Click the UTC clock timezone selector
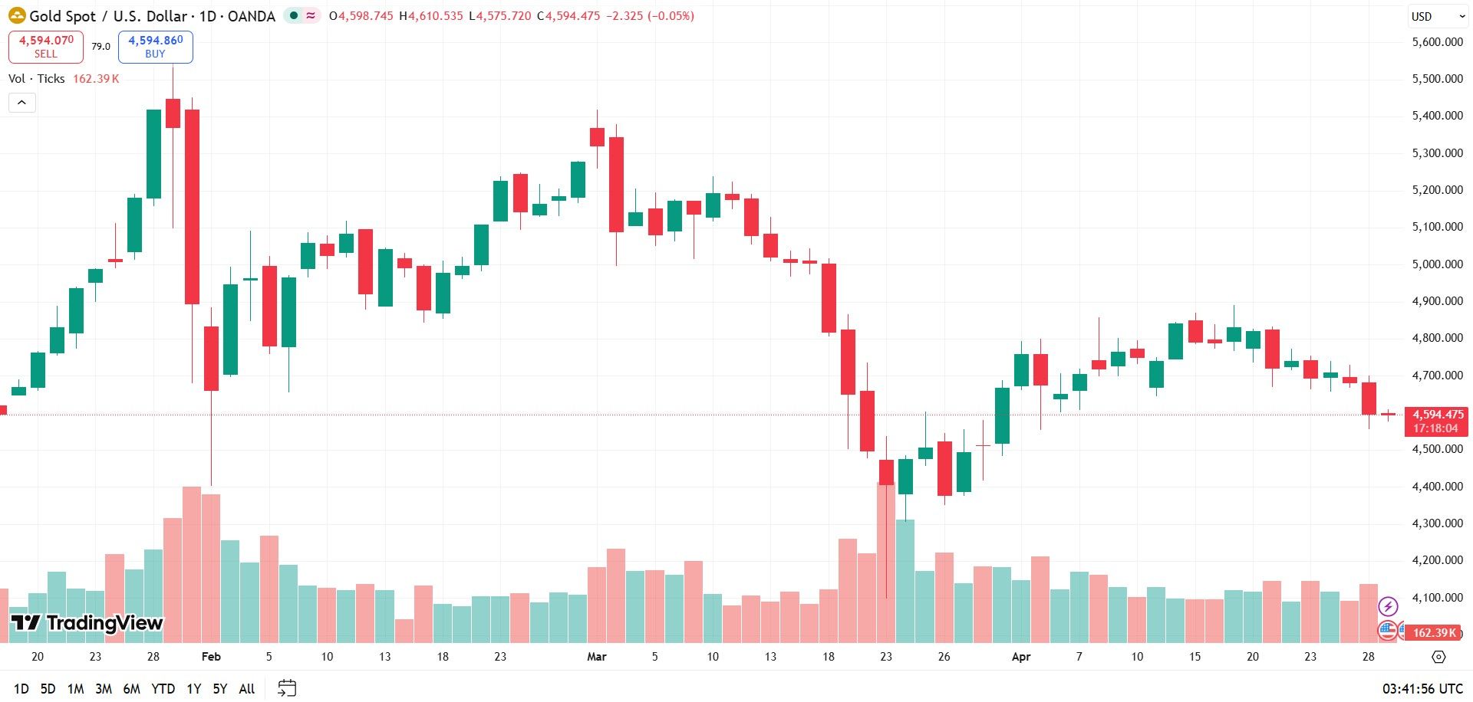 click(x=1422, y=689)
